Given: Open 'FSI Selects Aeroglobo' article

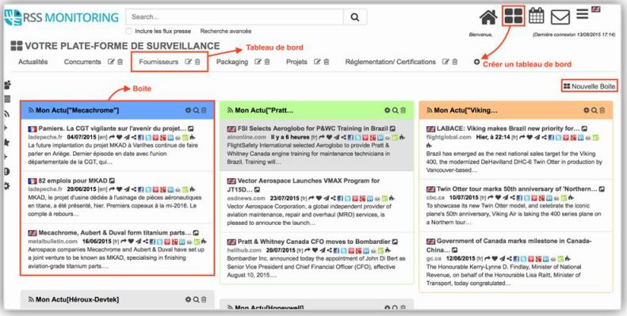Looking at the screenshot, I should point(312,128).
